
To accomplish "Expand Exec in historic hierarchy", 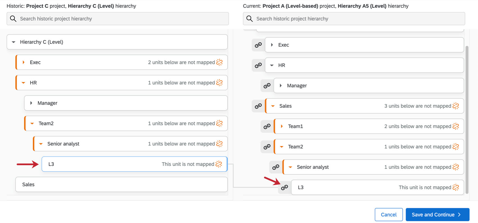I will 24,62.
